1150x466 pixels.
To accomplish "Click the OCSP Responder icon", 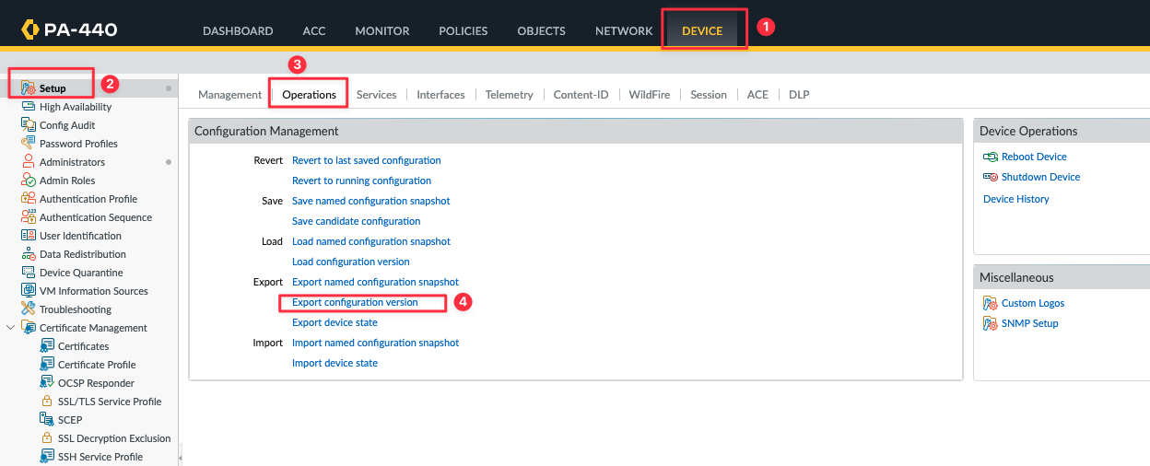I will click(47, 383).
